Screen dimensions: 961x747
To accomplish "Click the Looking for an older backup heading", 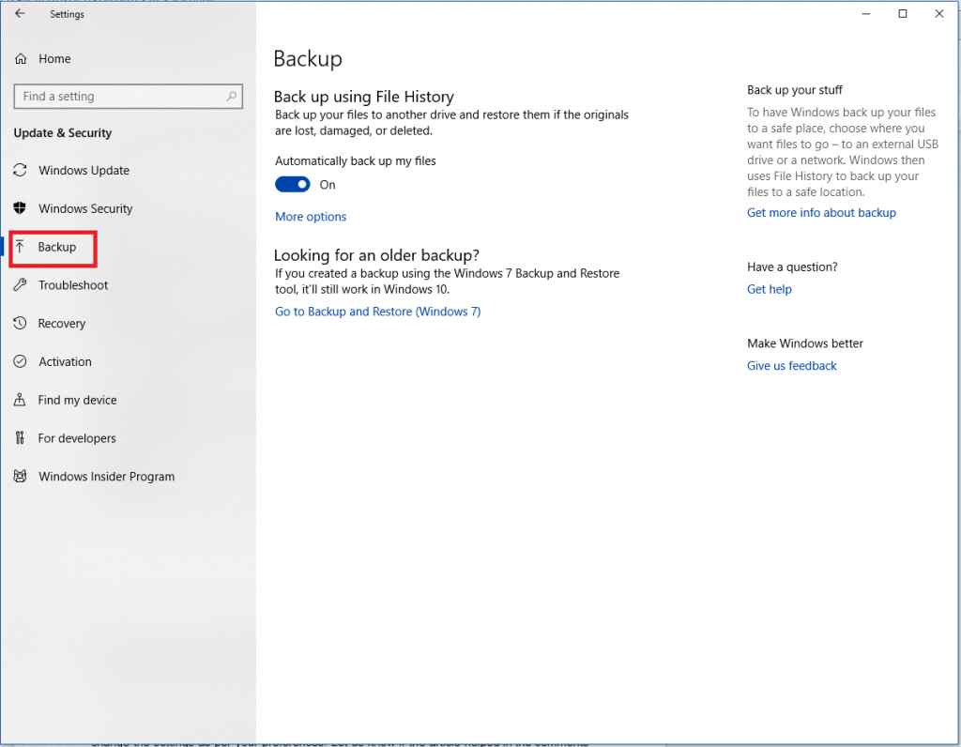I will click(x=376, y=255).
